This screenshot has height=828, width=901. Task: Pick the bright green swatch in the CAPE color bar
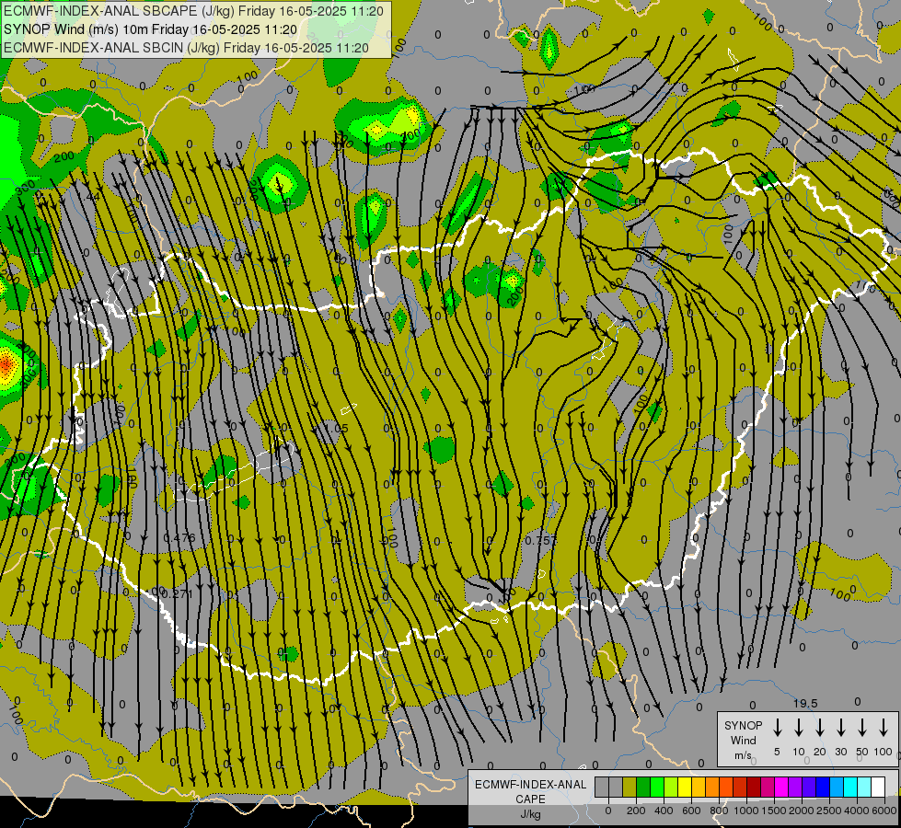(657, 787)
